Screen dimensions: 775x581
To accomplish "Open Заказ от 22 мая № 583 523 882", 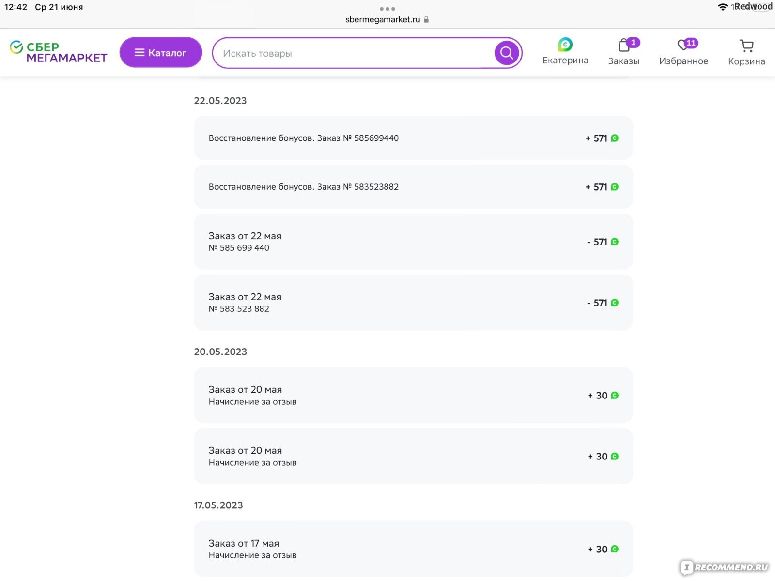I will (x=413, y=303).
